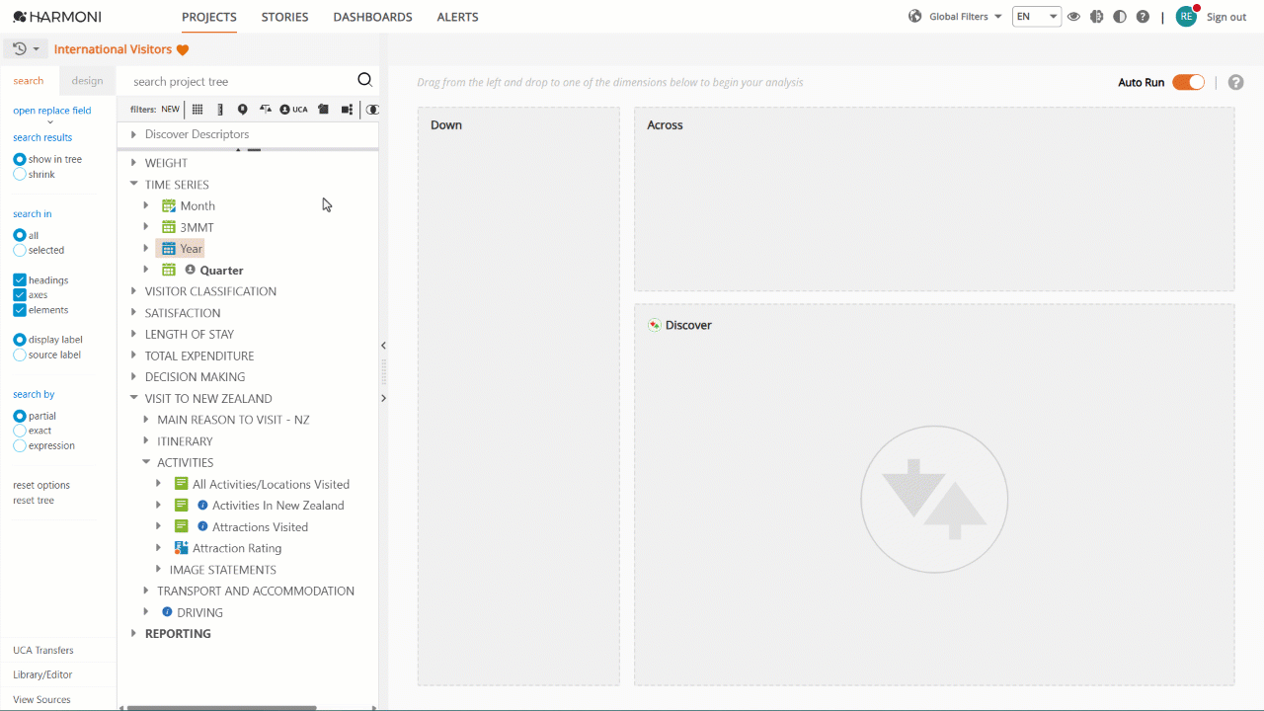1264x711 pixels.
Task: Click the Attraction Rating icon
Action: (181, 548)
